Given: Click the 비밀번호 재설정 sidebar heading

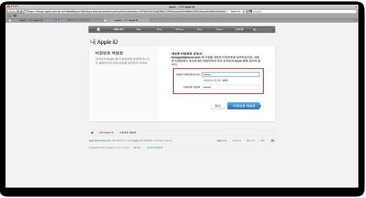Looking at the screenshot, I should 109,53.
